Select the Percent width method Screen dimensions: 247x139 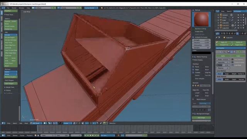pyautogui.click(x=241, y=80)
